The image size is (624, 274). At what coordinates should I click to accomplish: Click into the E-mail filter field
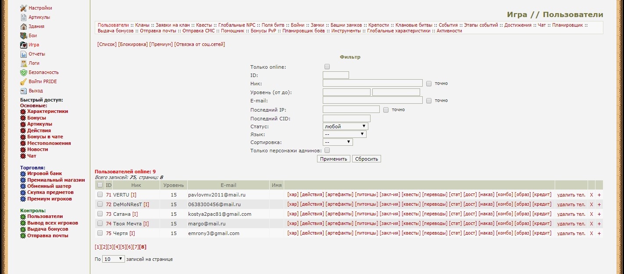pyautogui.click(x=373, y=100)
